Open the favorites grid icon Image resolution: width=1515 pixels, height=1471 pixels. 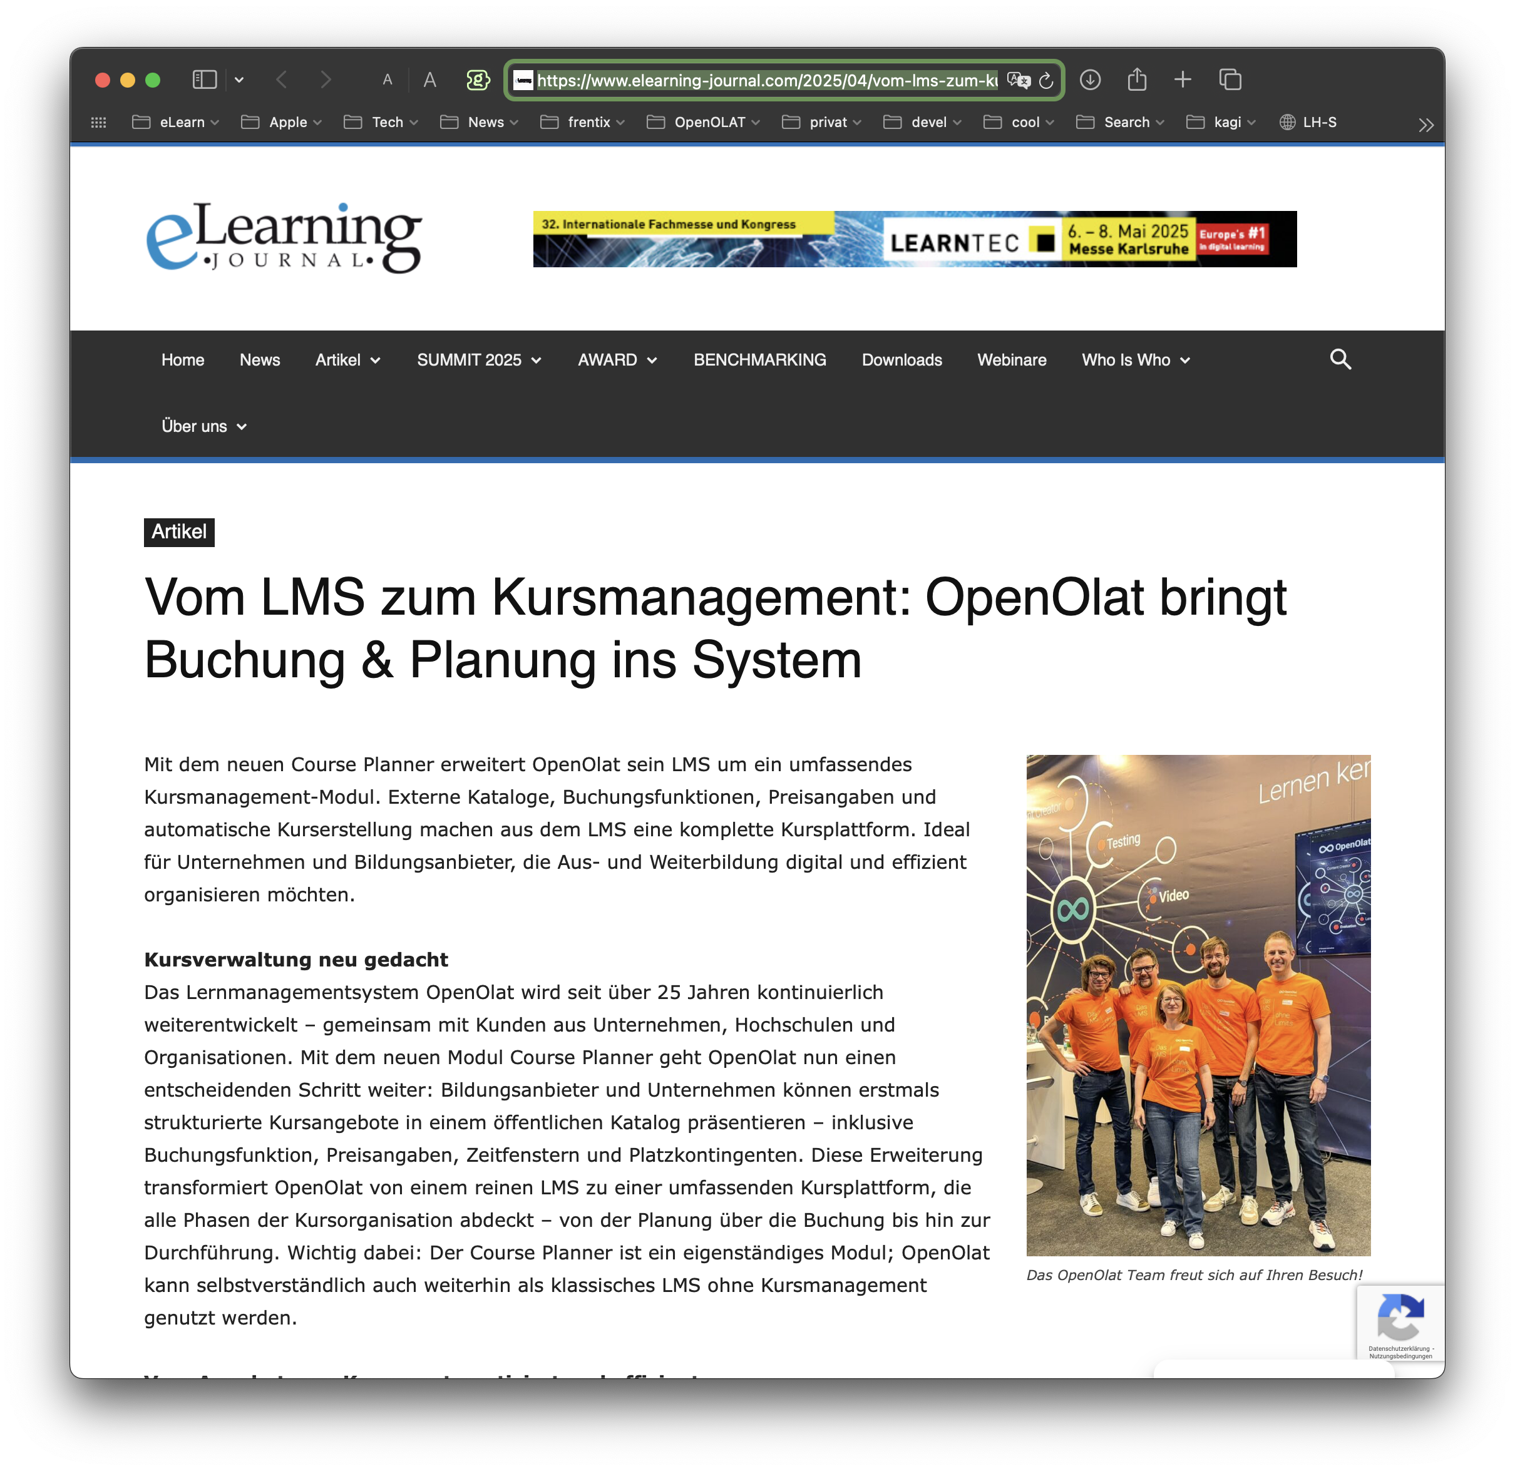pyautogui.click(x=98, y=122)
